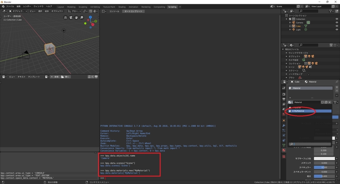Screen dimensions: 340x184
Task: Open the console コンソール menu
Action: coord(114,11)
